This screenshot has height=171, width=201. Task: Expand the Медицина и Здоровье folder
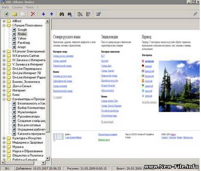[4, 142]
